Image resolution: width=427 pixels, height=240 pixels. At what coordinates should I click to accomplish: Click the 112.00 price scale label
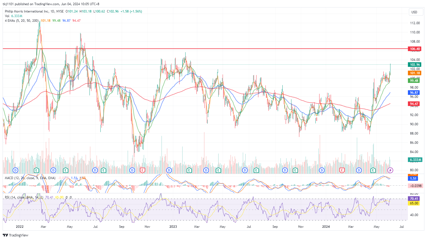[x=415, y=23]
